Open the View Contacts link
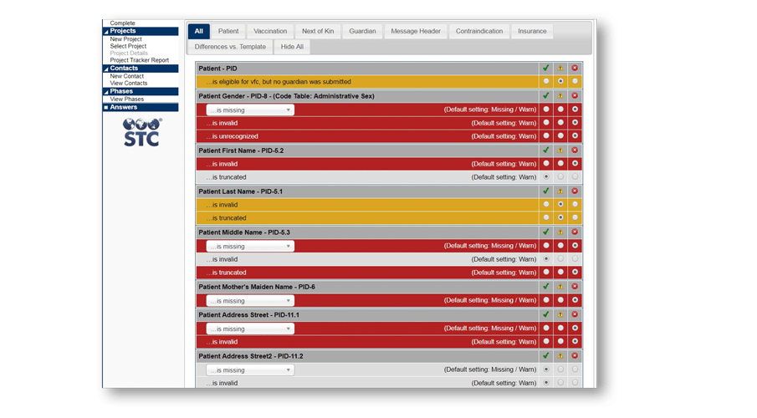 129,83
